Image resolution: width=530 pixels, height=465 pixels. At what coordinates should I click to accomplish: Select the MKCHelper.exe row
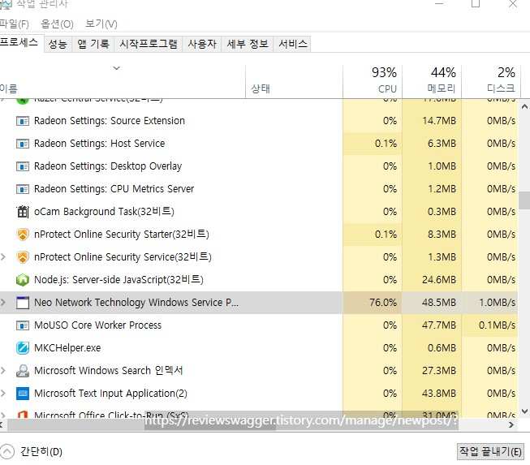[259, 348]
